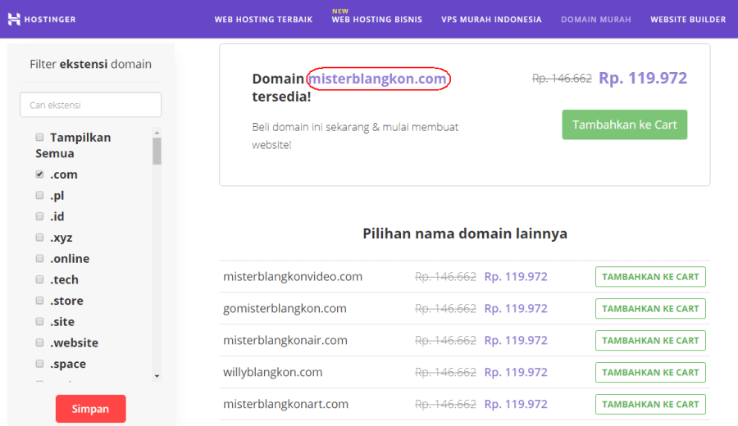Viewport: 738px width, 426px height.
Task: Add misterblangkonair.com to cart
Action: point(650,341)
